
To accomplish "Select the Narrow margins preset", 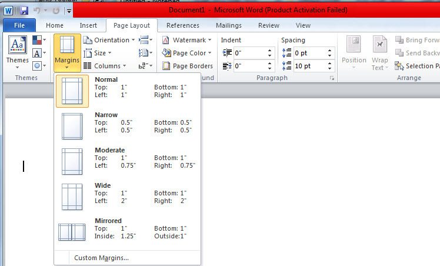I will tap(128, 127).
